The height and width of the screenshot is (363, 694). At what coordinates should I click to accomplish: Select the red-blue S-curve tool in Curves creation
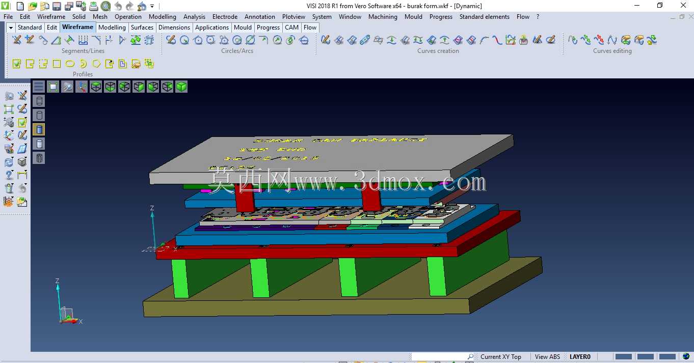[x=497, y=40]
